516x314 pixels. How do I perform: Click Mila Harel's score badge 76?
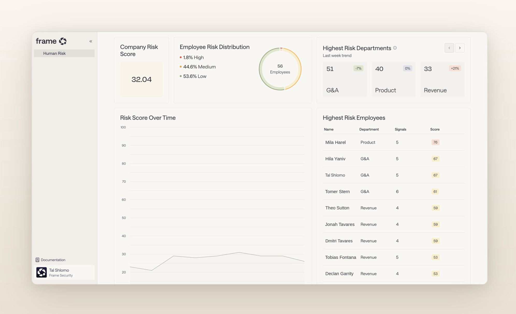435,142
